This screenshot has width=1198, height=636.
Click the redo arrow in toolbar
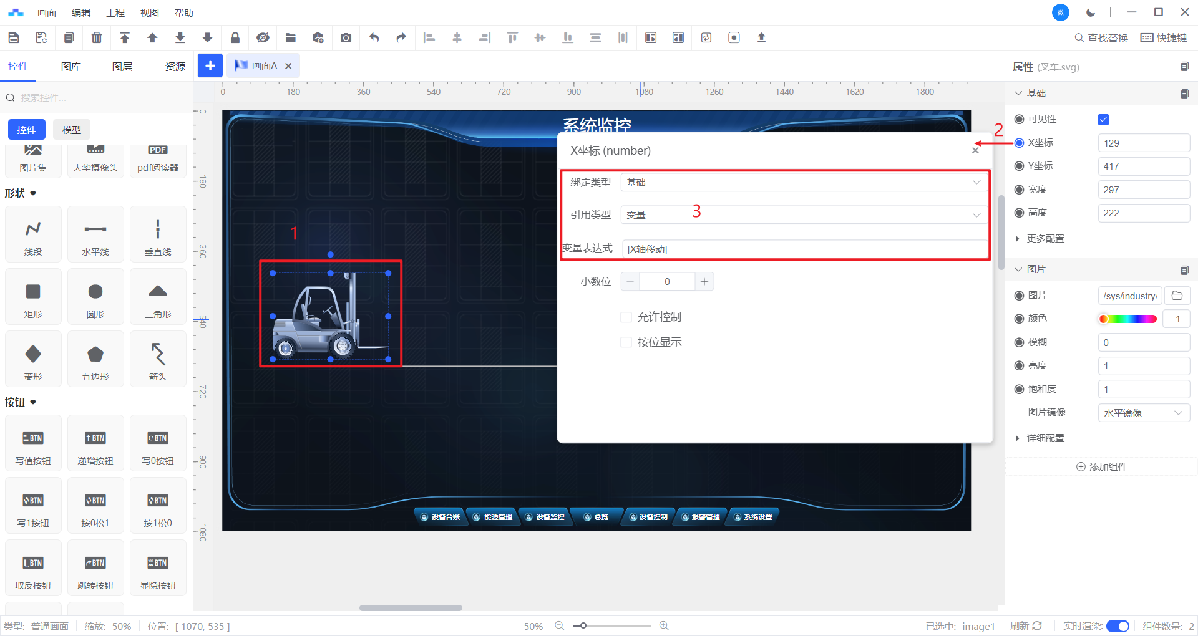401,37
